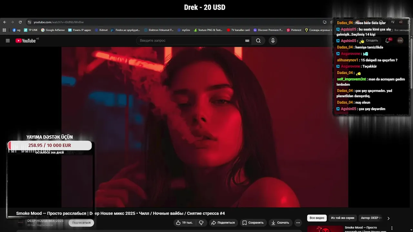This screenshot has height=232, width=413.
Task: Open the browser profile avatar
Action: (x=401, y=22)
